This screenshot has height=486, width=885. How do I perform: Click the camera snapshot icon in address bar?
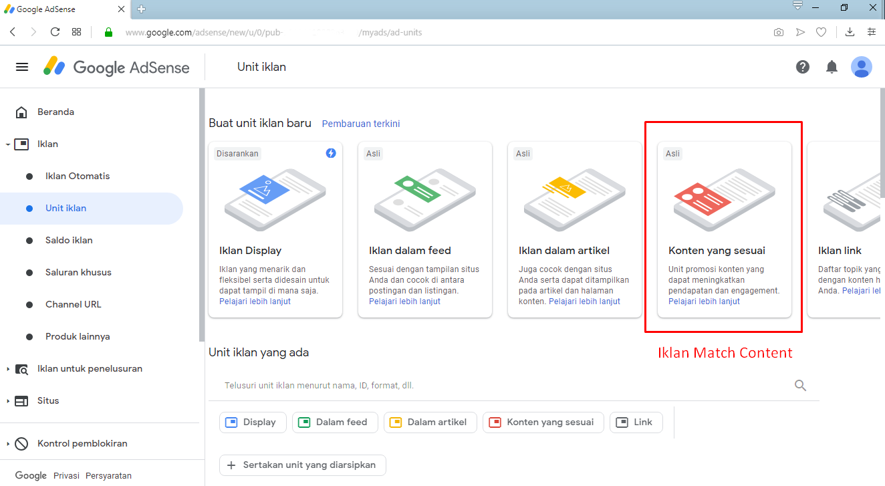(x=779, y=32)
